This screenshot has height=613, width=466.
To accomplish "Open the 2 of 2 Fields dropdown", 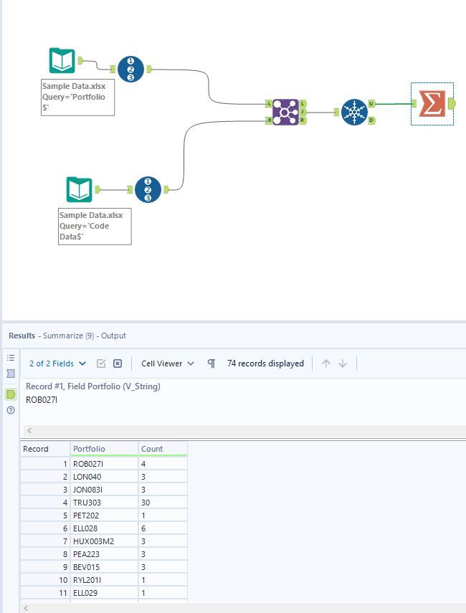I will [x=57, y=363].
